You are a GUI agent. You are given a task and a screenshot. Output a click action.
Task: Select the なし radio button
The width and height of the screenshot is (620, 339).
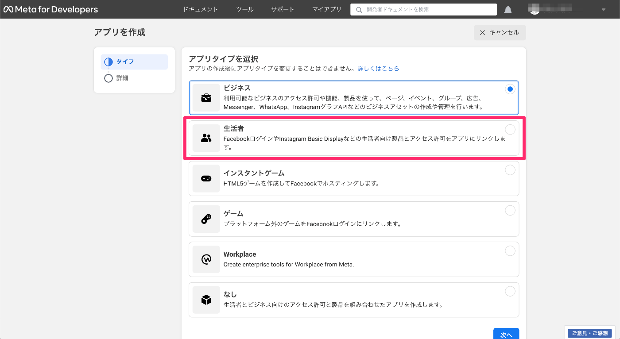(510, 291)
